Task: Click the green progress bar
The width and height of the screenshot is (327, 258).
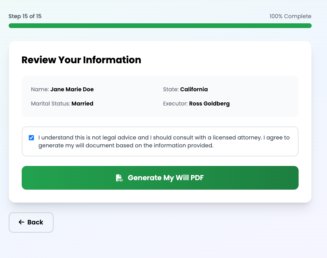Action: 160,26
